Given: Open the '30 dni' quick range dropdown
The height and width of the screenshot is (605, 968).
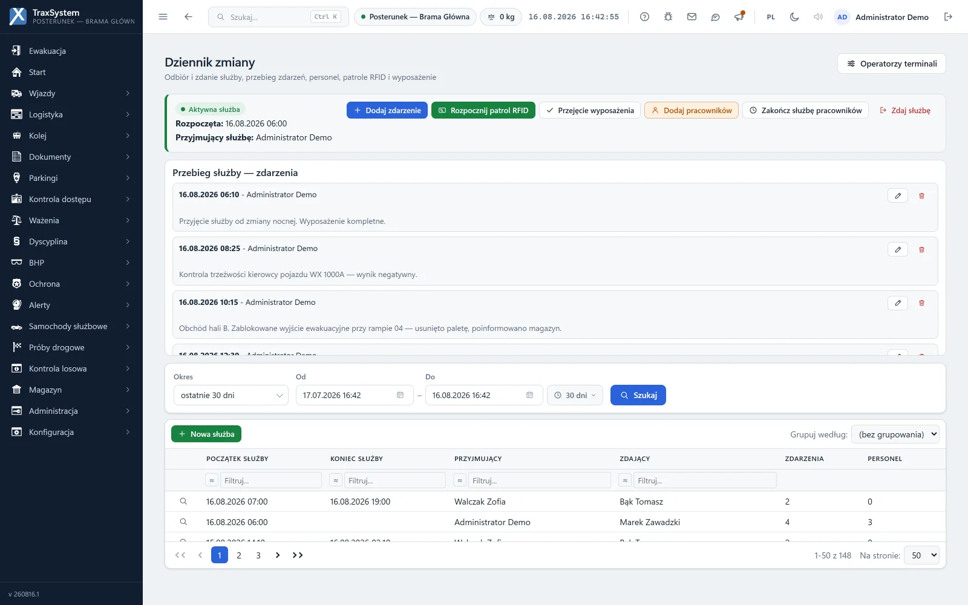Looking at the screenshot, I should tap(575, 395).
